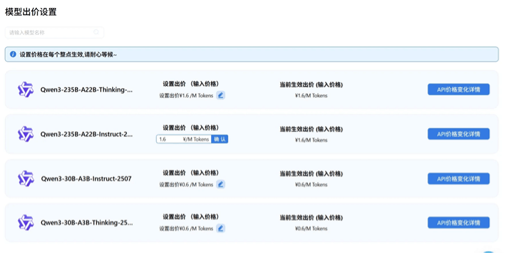Select the Qwen3-30B-A3B-Thinking model name
Screen dimensions: 505x253
coord(87,223)
